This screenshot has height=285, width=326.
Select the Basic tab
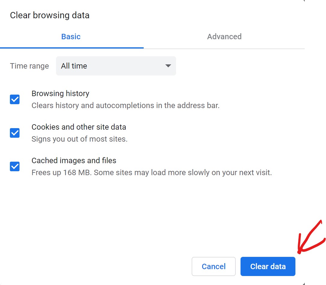tap(71, 37)
